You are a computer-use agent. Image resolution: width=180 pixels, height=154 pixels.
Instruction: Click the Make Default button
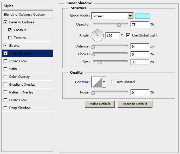click(x=100, y=104)
